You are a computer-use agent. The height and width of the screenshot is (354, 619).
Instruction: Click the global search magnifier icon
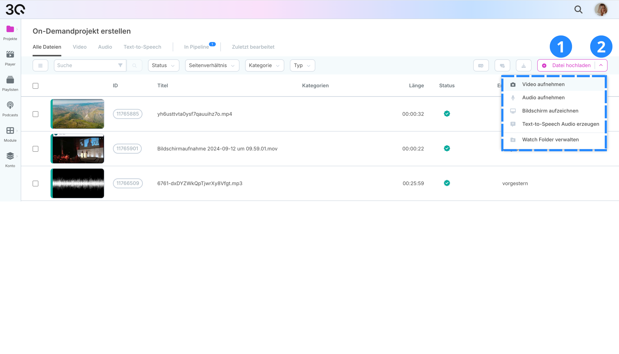pyautogui.click(x=578, y=10)
